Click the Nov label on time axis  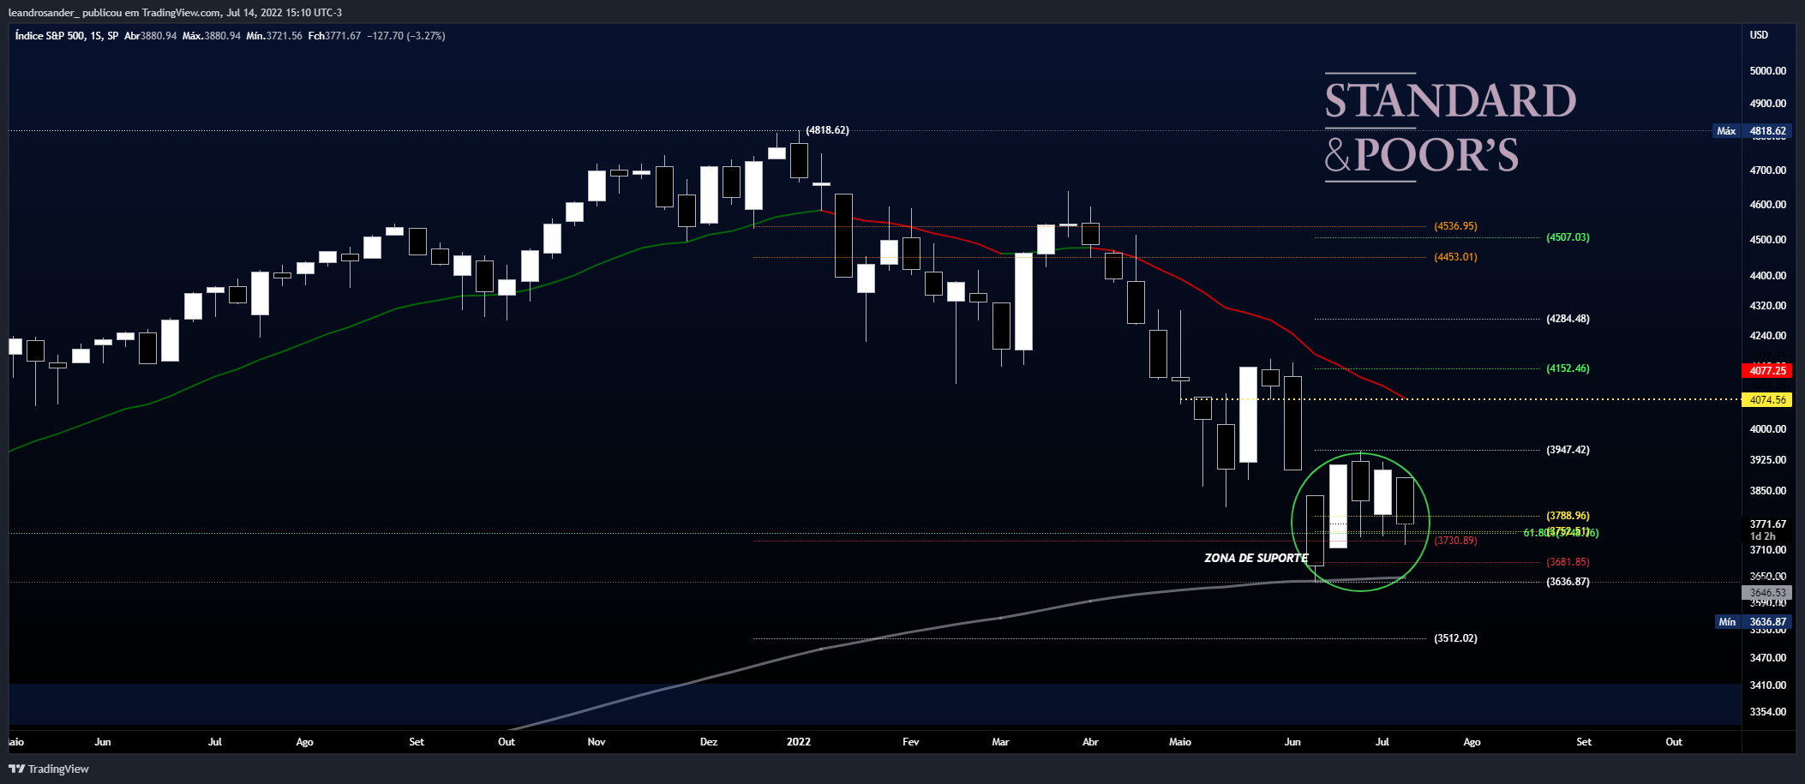(x=597, y=742)
